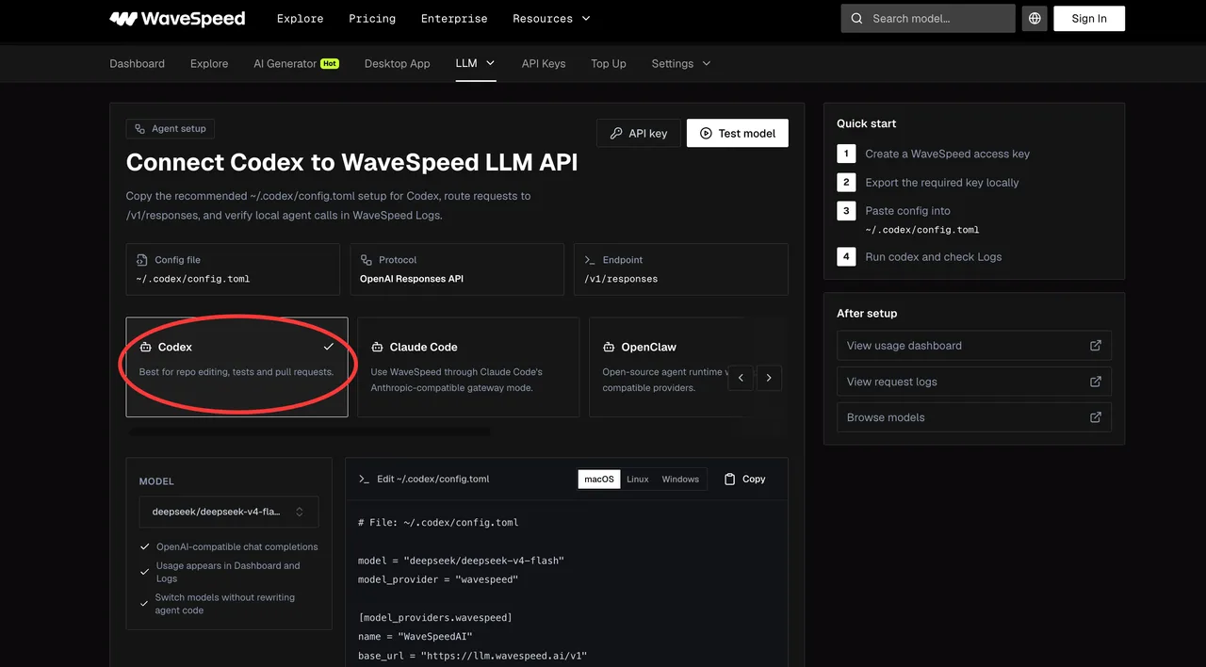Show next agent cards with right arrow
The image size is (1206, 667).
pos(769,378)
